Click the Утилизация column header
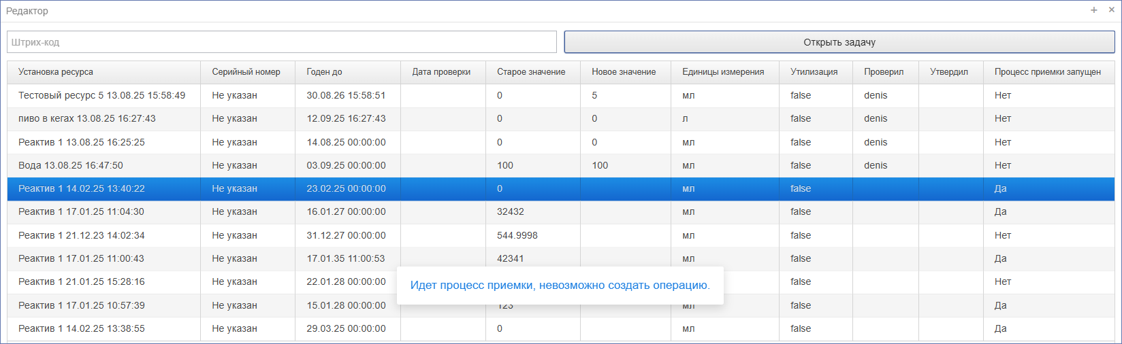This screenshot has width=1122, height=344. (816, 72)
